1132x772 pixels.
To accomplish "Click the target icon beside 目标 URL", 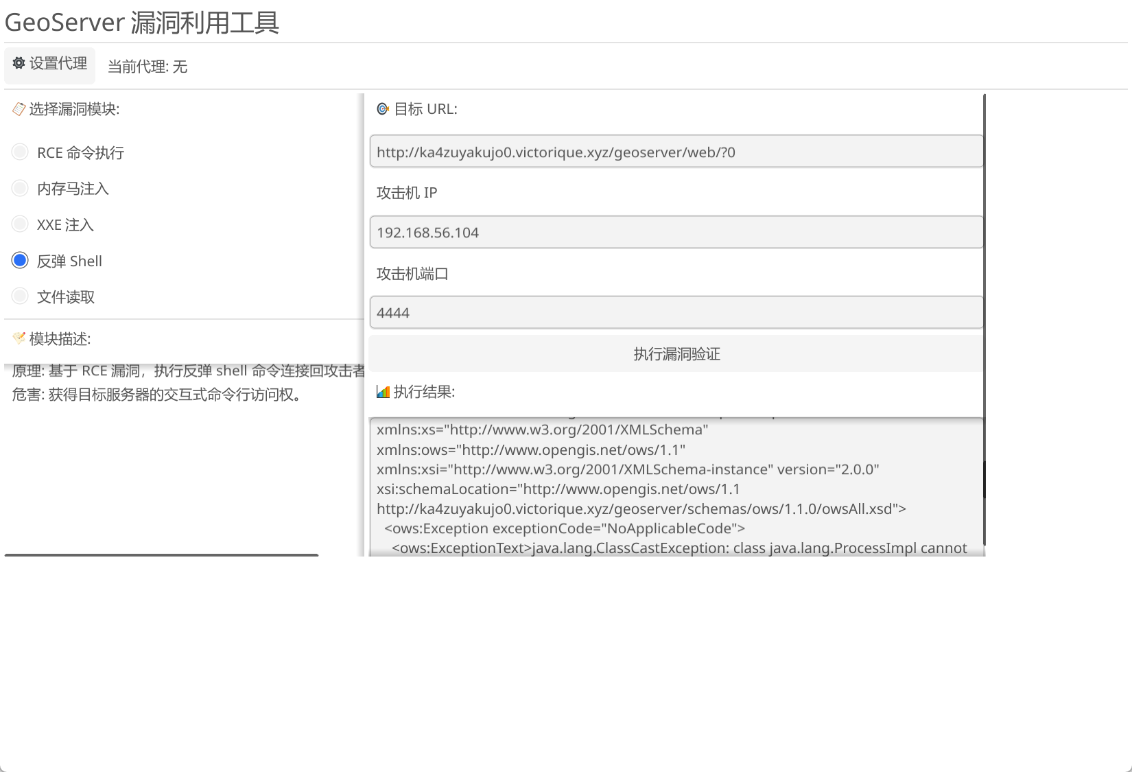I will tap(383, 109).
